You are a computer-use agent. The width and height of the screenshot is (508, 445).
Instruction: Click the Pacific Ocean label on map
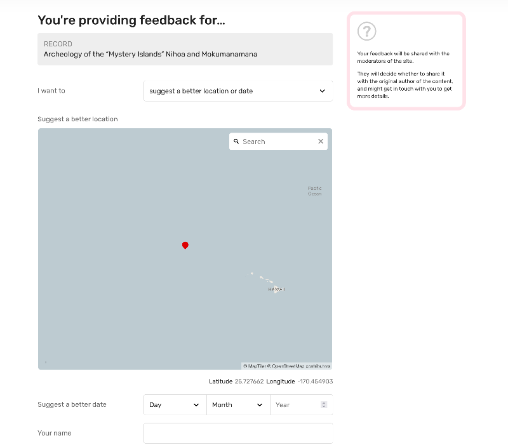(314, 191)
